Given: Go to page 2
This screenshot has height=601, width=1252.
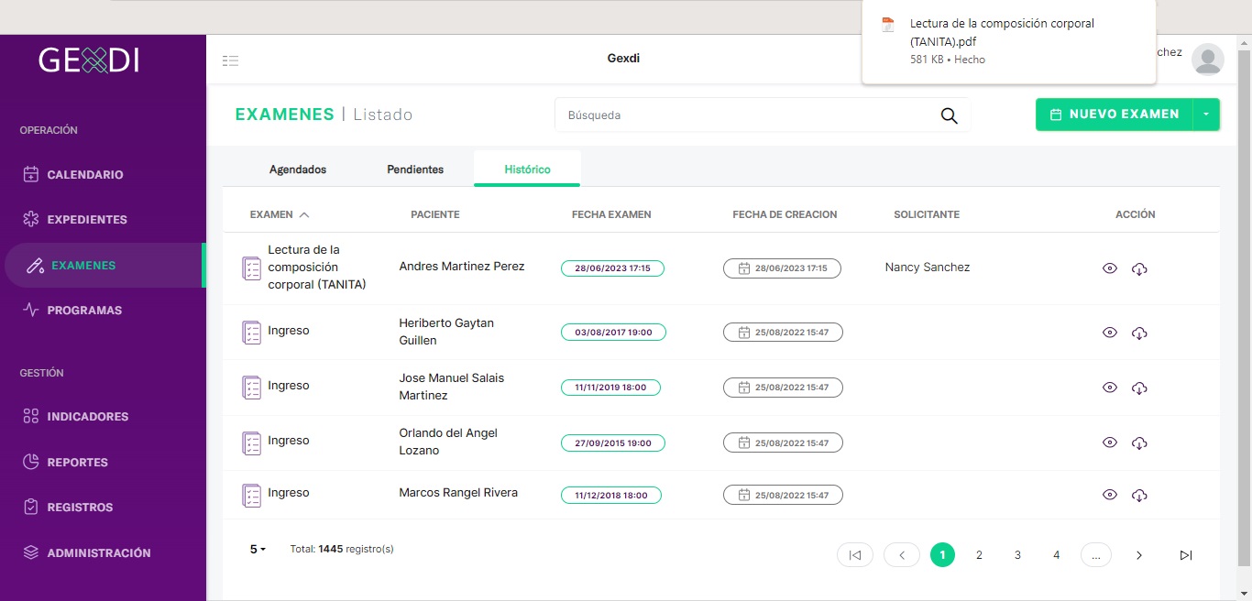Looking at the screenshot, I should (979, 555).
